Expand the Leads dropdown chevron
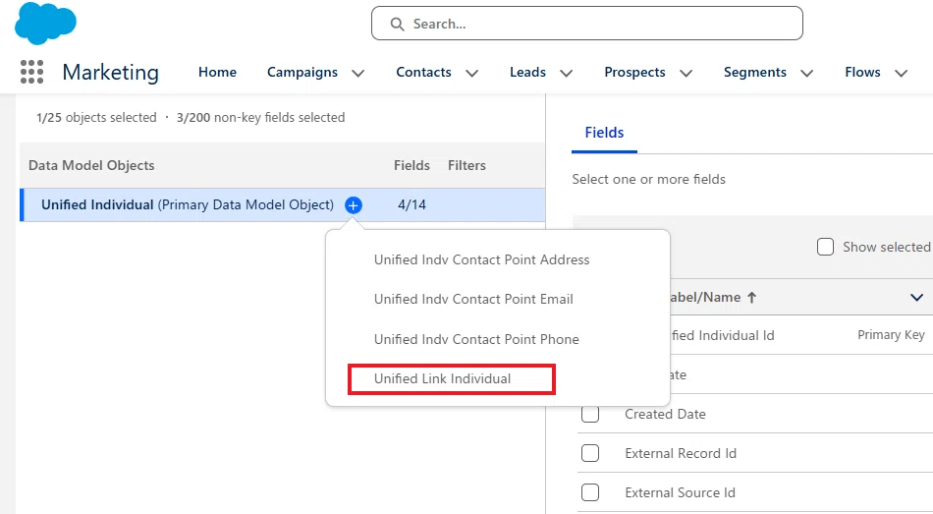933x514 pixels. [566, 74]
